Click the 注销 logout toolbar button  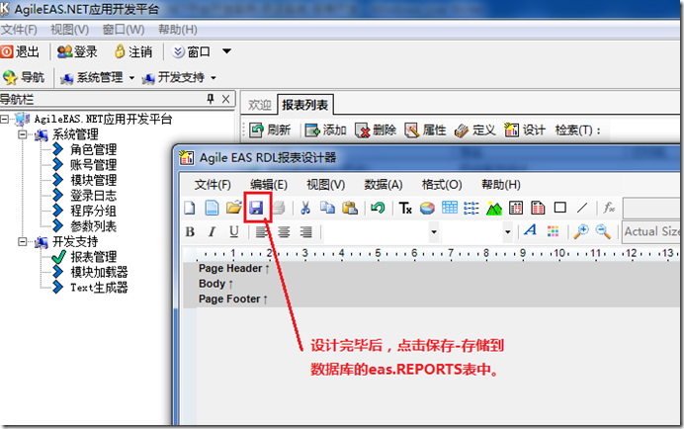coord(133,52)
